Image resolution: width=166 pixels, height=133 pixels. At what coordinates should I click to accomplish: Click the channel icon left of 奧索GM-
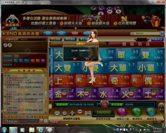(6, 121)
